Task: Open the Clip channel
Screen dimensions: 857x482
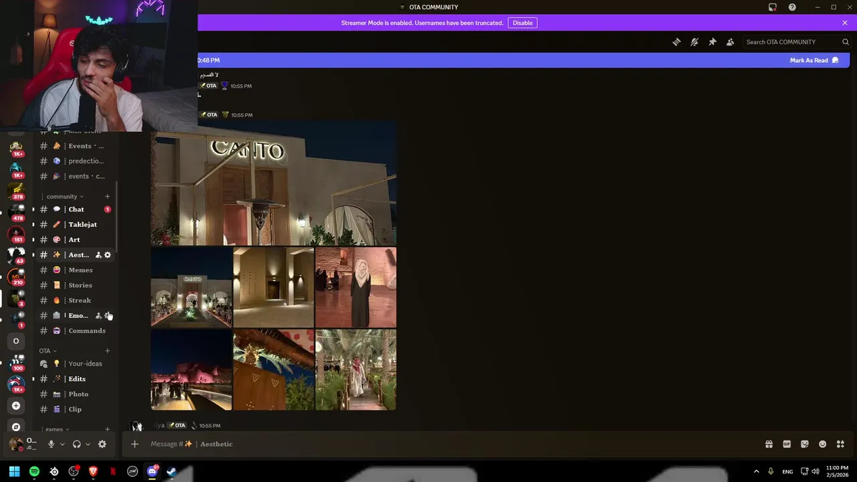Action: pyautogui.click(x=76, y=409)
